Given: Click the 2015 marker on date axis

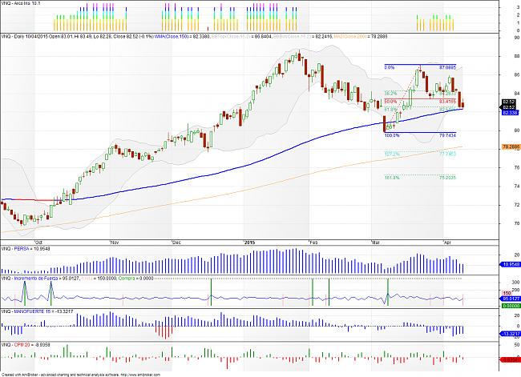Looking at the screenshot, I should pyautogui.click(x=249, y=243).
